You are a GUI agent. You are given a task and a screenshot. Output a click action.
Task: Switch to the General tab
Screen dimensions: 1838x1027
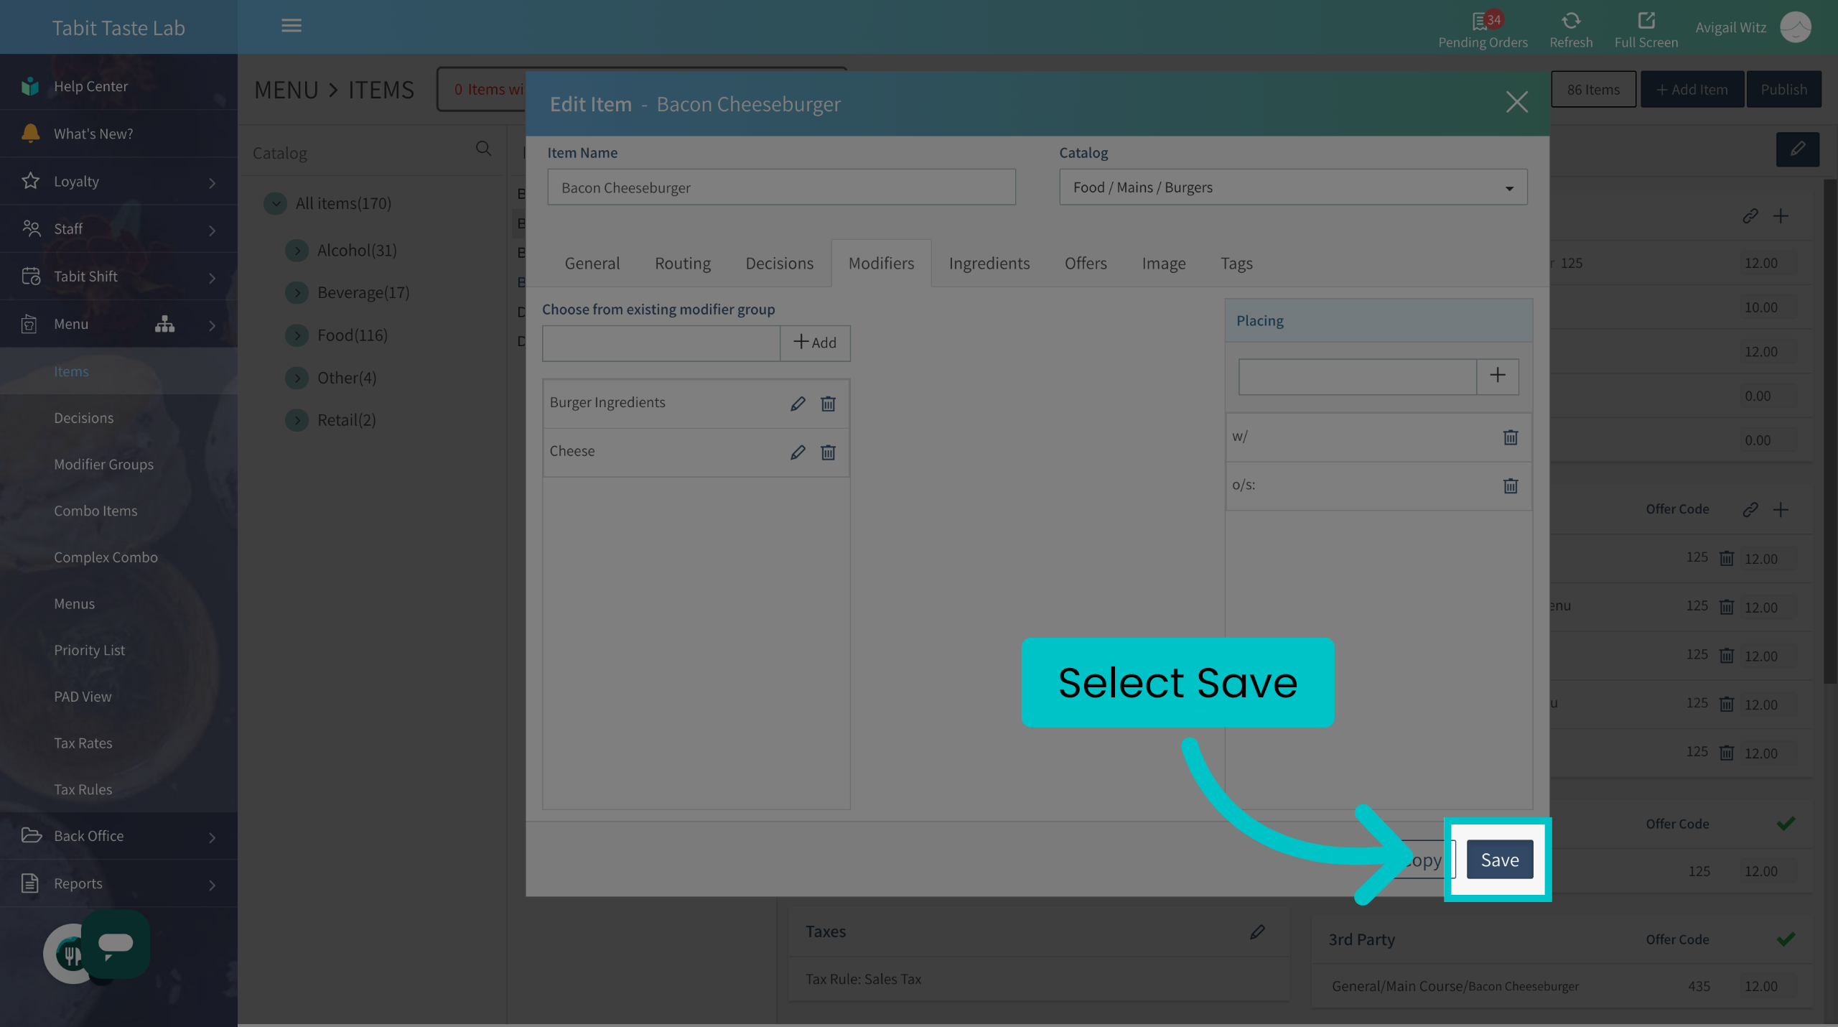(592, 264)
